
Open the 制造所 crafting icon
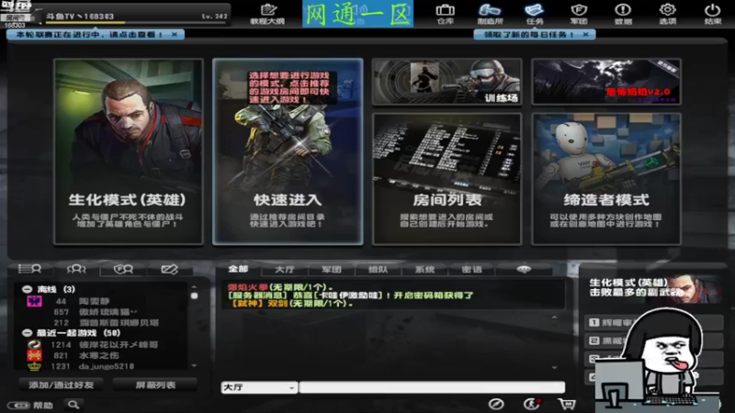coord(490,14)
